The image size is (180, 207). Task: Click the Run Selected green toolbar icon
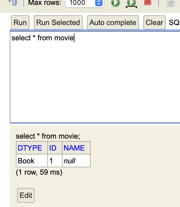pos(131,3)
